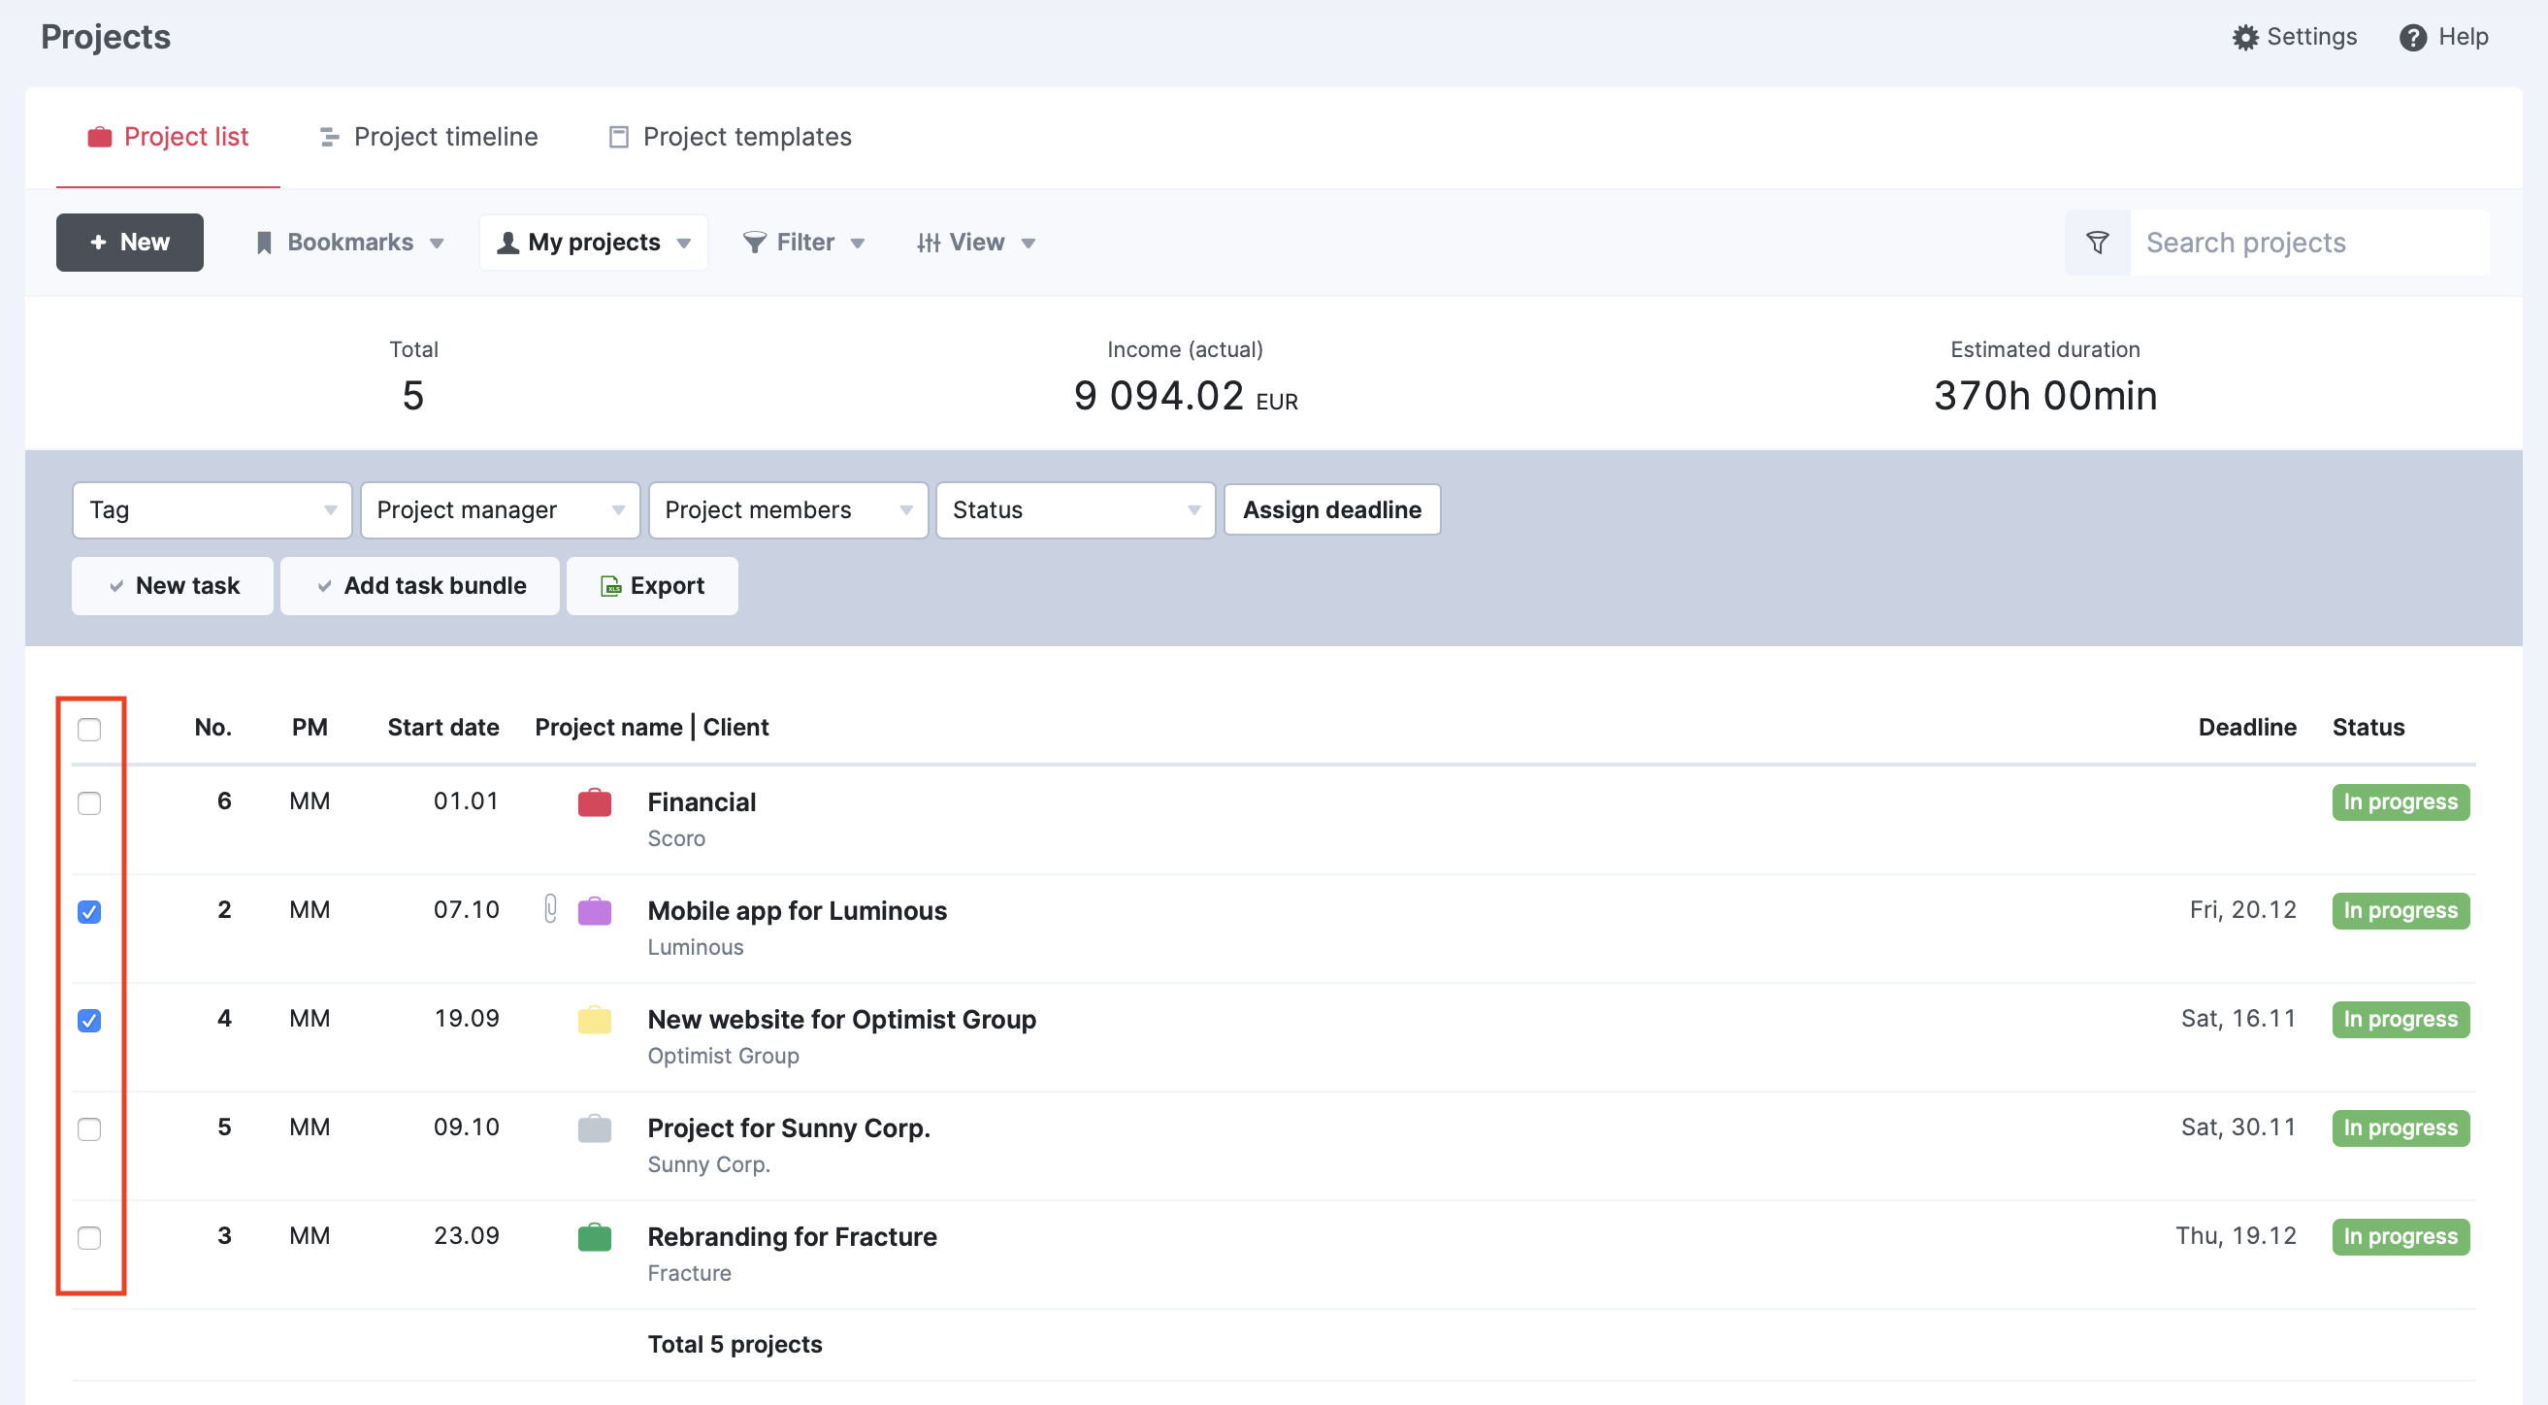2548x1405 pixels.
Task: Click In progress badge for Rebranding for Fracture
Action: click(2401, 1238)
